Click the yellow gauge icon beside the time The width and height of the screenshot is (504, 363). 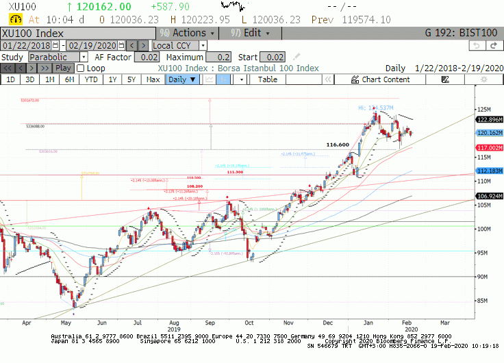(15, 20)
